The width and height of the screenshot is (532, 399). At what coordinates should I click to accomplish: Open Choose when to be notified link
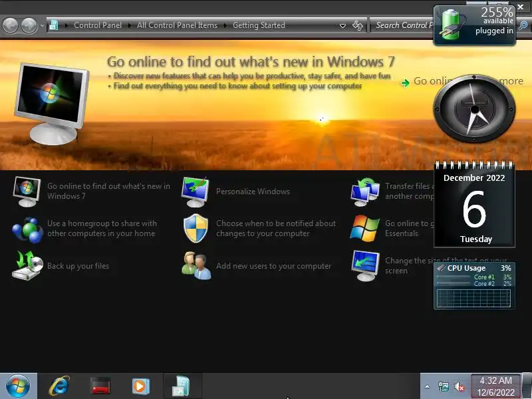276,228
